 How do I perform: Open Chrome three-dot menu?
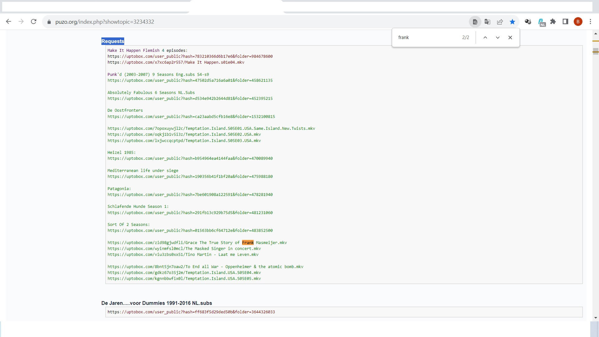(x=590, y=22)
